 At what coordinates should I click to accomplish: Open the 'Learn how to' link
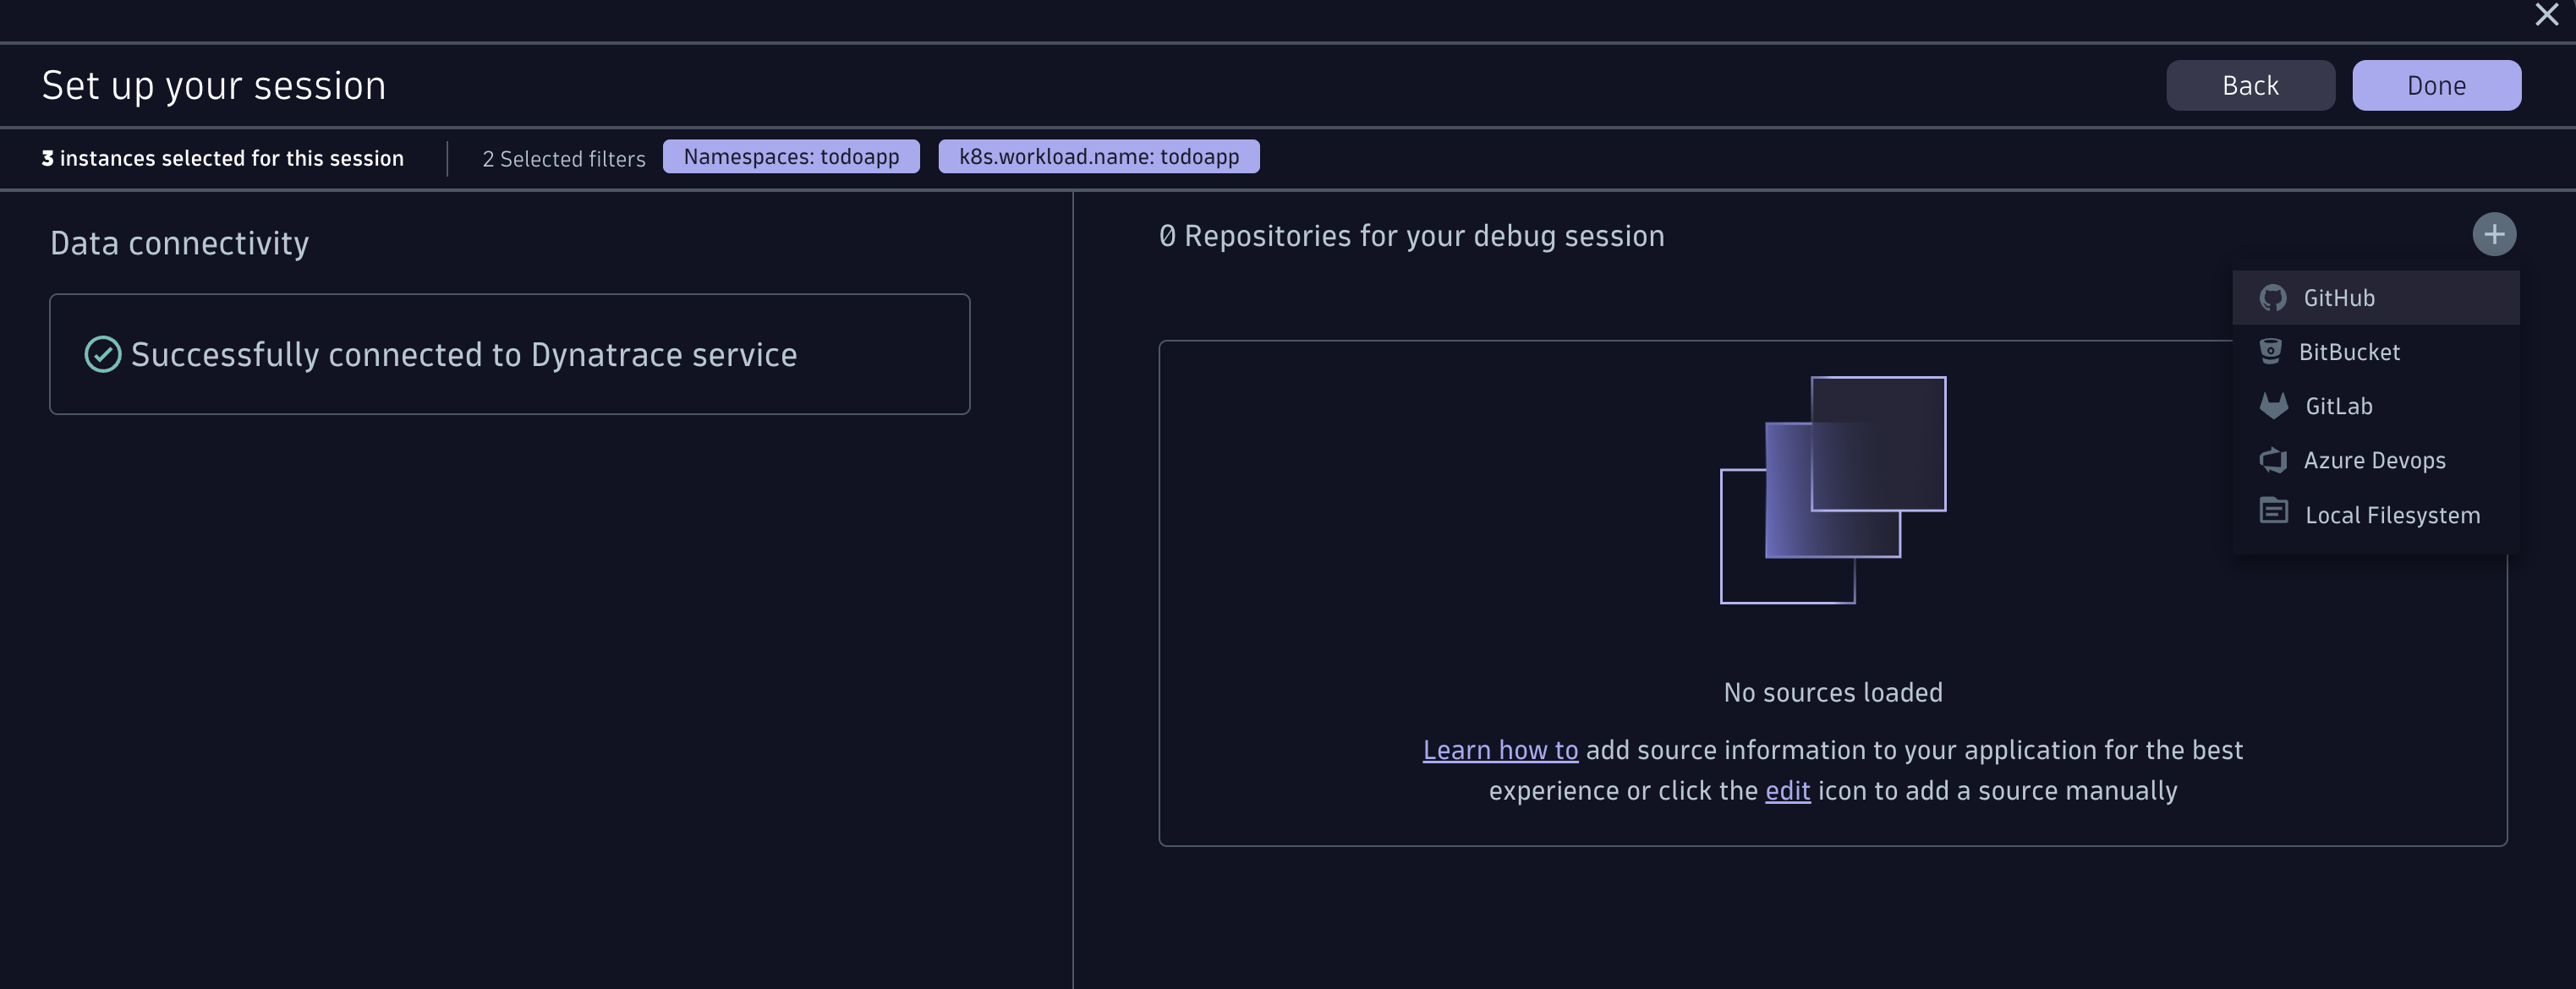tap(1500, 750)
